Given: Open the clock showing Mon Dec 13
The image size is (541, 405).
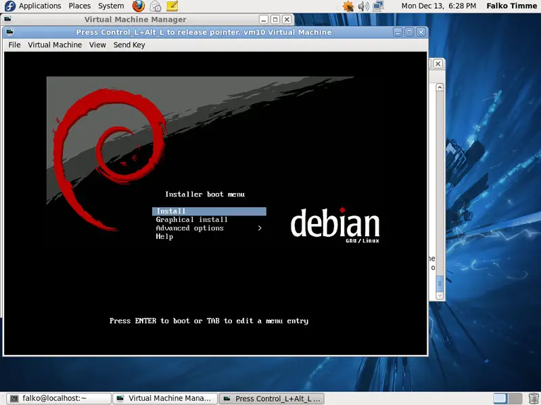Looking at the screenshot, I should tap(438, 6).
